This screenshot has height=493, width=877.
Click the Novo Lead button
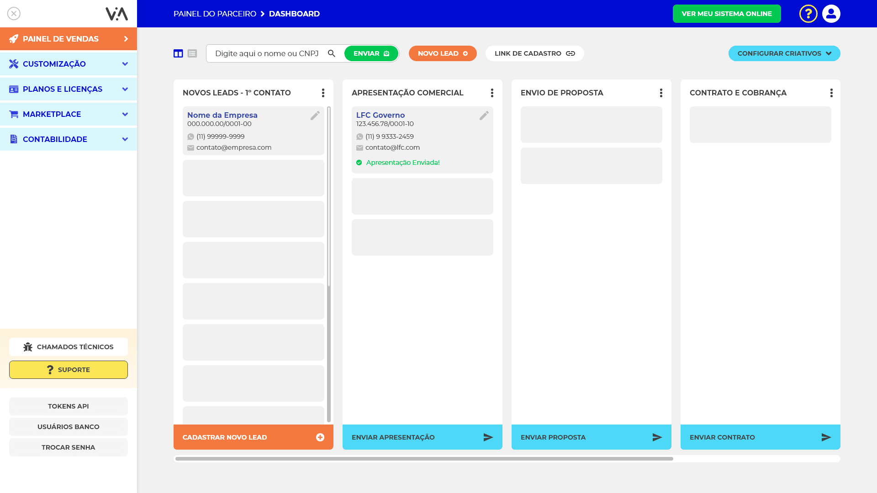[442, 53]
